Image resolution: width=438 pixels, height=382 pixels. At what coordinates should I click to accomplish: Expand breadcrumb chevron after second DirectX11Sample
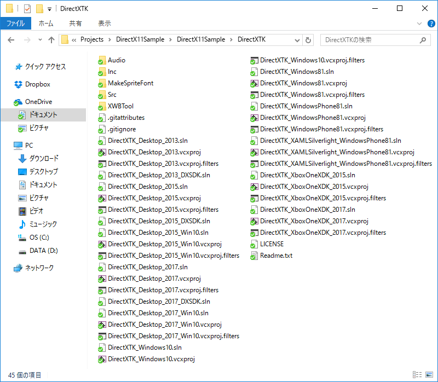tap(231, 39)
